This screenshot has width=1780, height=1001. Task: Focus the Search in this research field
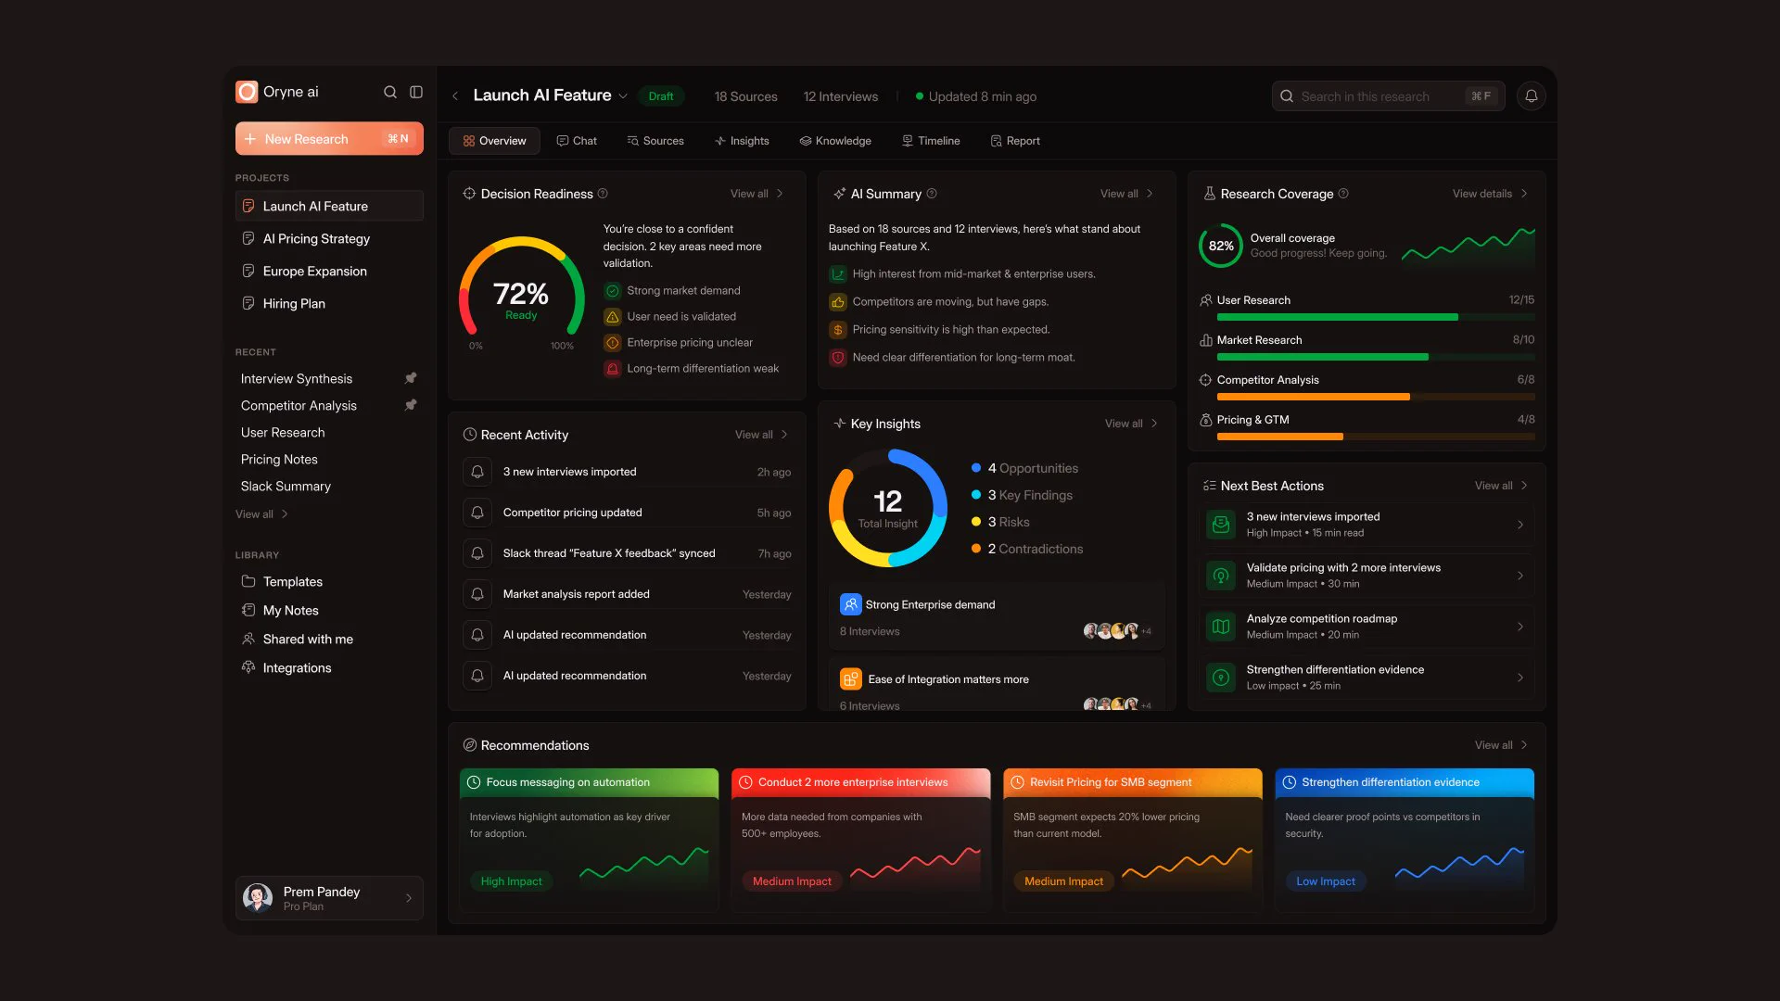pos(1388,96)
